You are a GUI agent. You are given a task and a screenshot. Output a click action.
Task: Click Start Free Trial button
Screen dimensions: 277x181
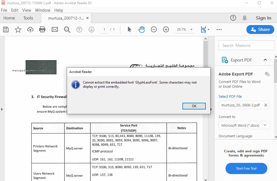tap(246, 168)
